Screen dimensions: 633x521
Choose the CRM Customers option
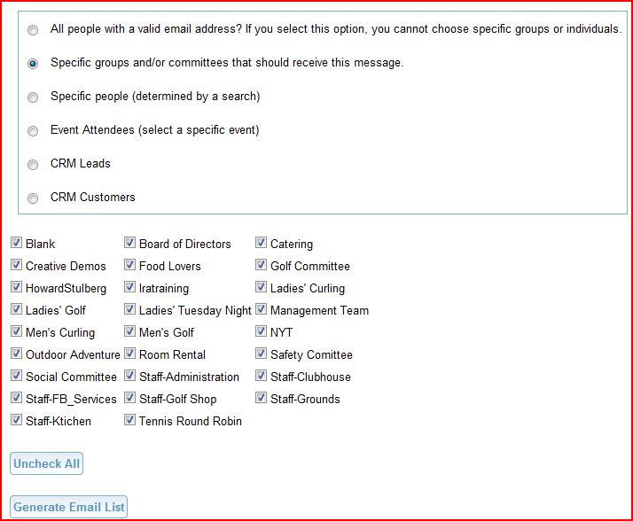coord(33,198)
